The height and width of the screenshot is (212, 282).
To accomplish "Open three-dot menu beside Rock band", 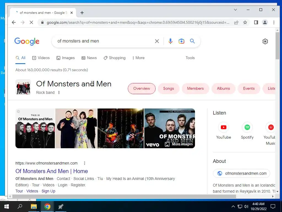I will (59, 92).
